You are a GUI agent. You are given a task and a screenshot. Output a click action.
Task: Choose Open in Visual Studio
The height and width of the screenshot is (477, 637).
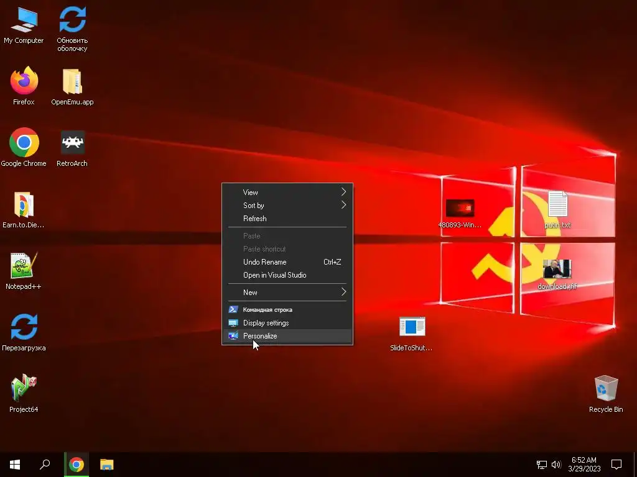pos(287,275)
